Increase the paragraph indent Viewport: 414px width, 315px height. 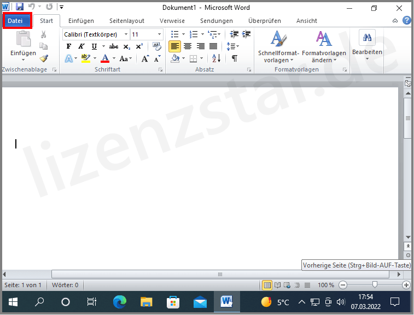pyautogui.click(x=246, y=34)
